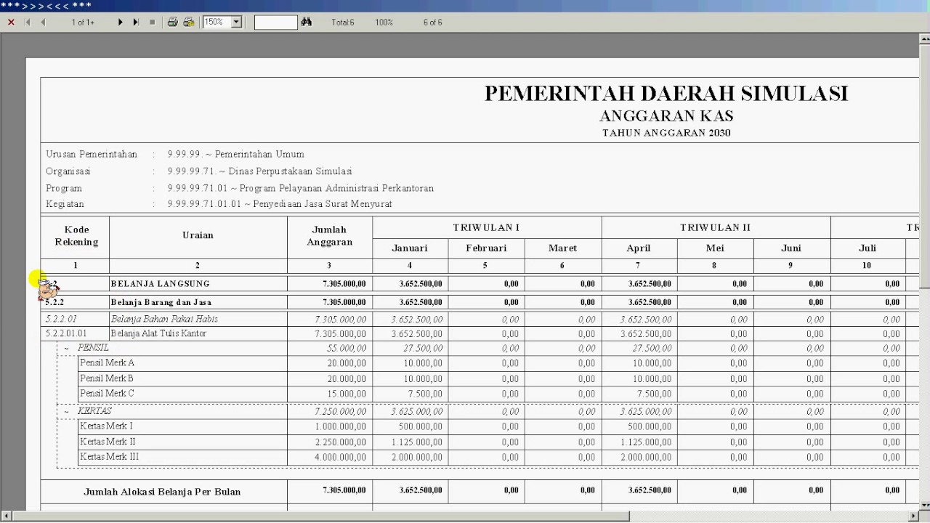
Task: Click the 'Kertas Merk II' row
Action: 108,442
